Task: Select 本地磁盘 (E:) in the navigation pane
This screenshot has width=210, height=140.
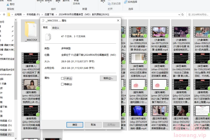Action: 6,130
